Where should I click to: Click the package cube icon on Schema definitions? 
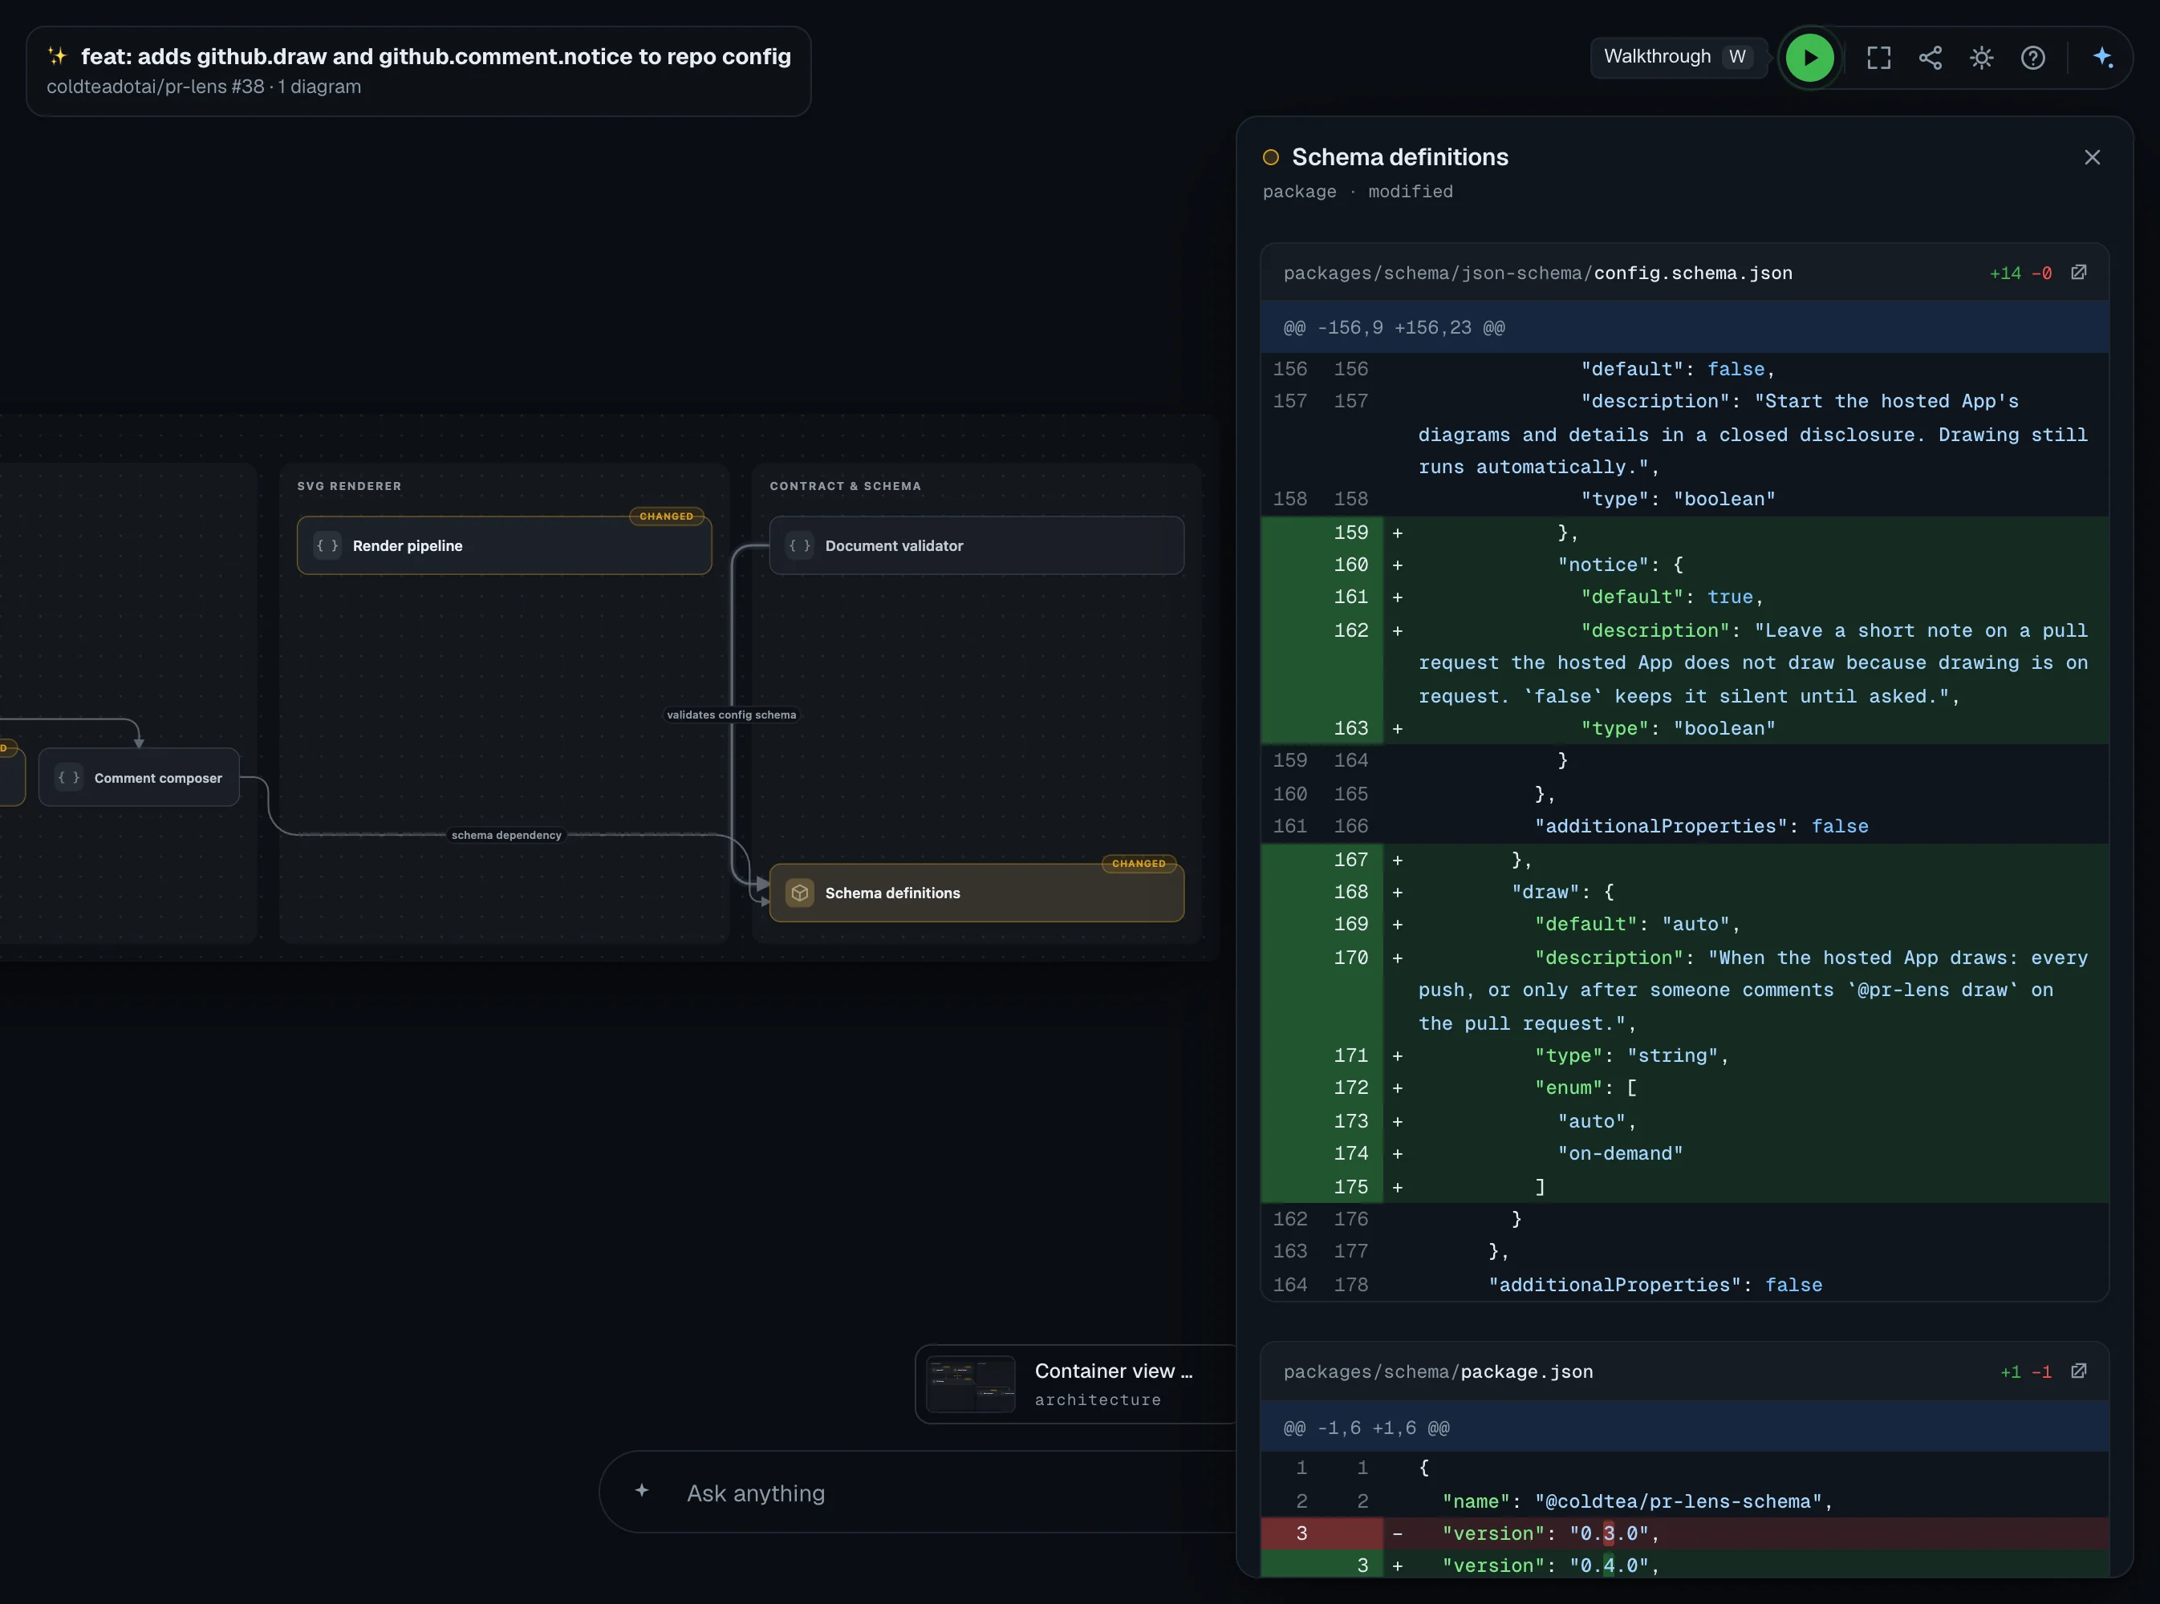tap(799, 893)
